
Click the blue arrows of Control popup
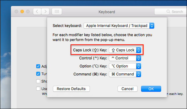tap(138, 58)
